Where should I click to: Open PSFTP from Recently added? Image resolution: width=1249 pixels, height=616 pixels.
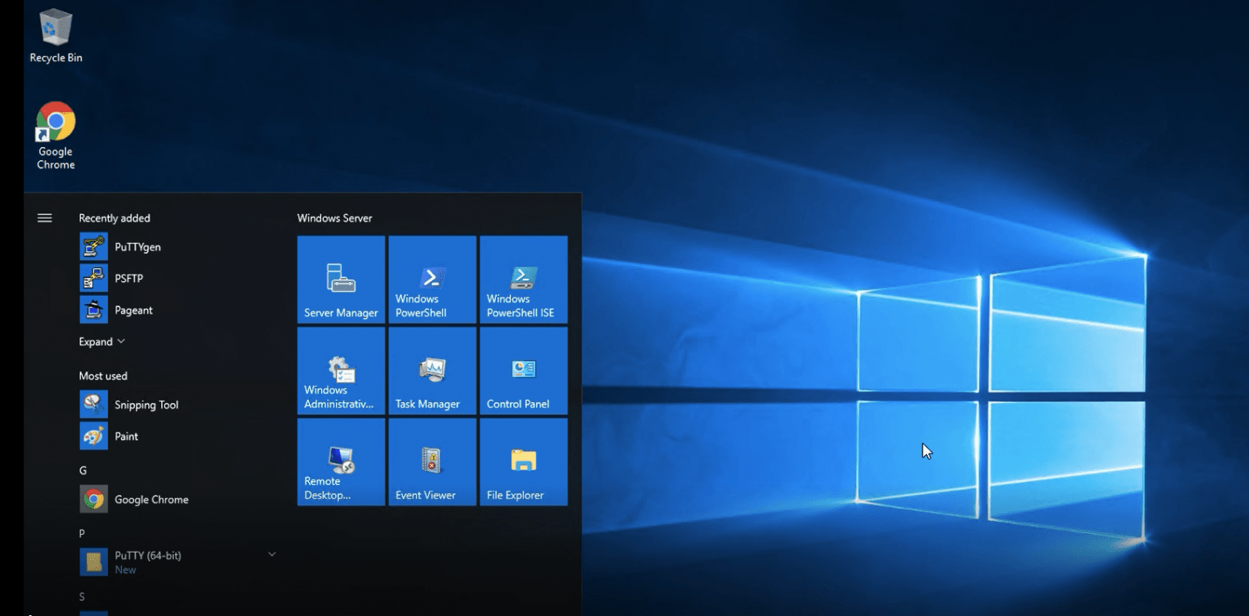(128, 279)
